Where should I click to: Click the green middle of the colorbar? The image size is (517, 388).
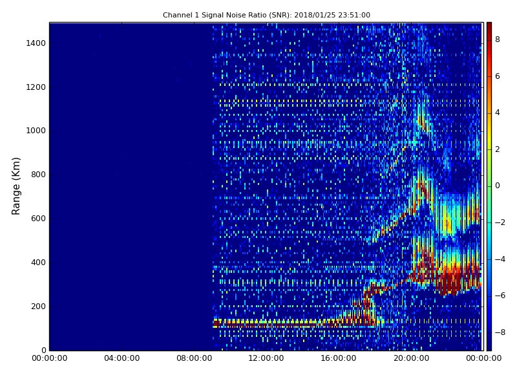click(x=489, y=186)
